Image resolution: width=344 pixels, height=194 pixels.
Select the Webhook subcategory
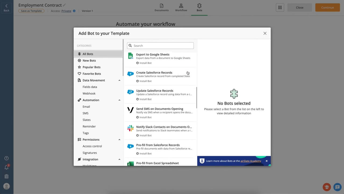pos(89,93)
